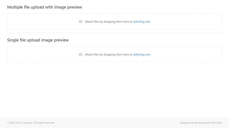The width and height of the screenshot is (229, 128).
Task: Click the empty right area of the multiple file dropzone
Action: click(x=186, y=22)
